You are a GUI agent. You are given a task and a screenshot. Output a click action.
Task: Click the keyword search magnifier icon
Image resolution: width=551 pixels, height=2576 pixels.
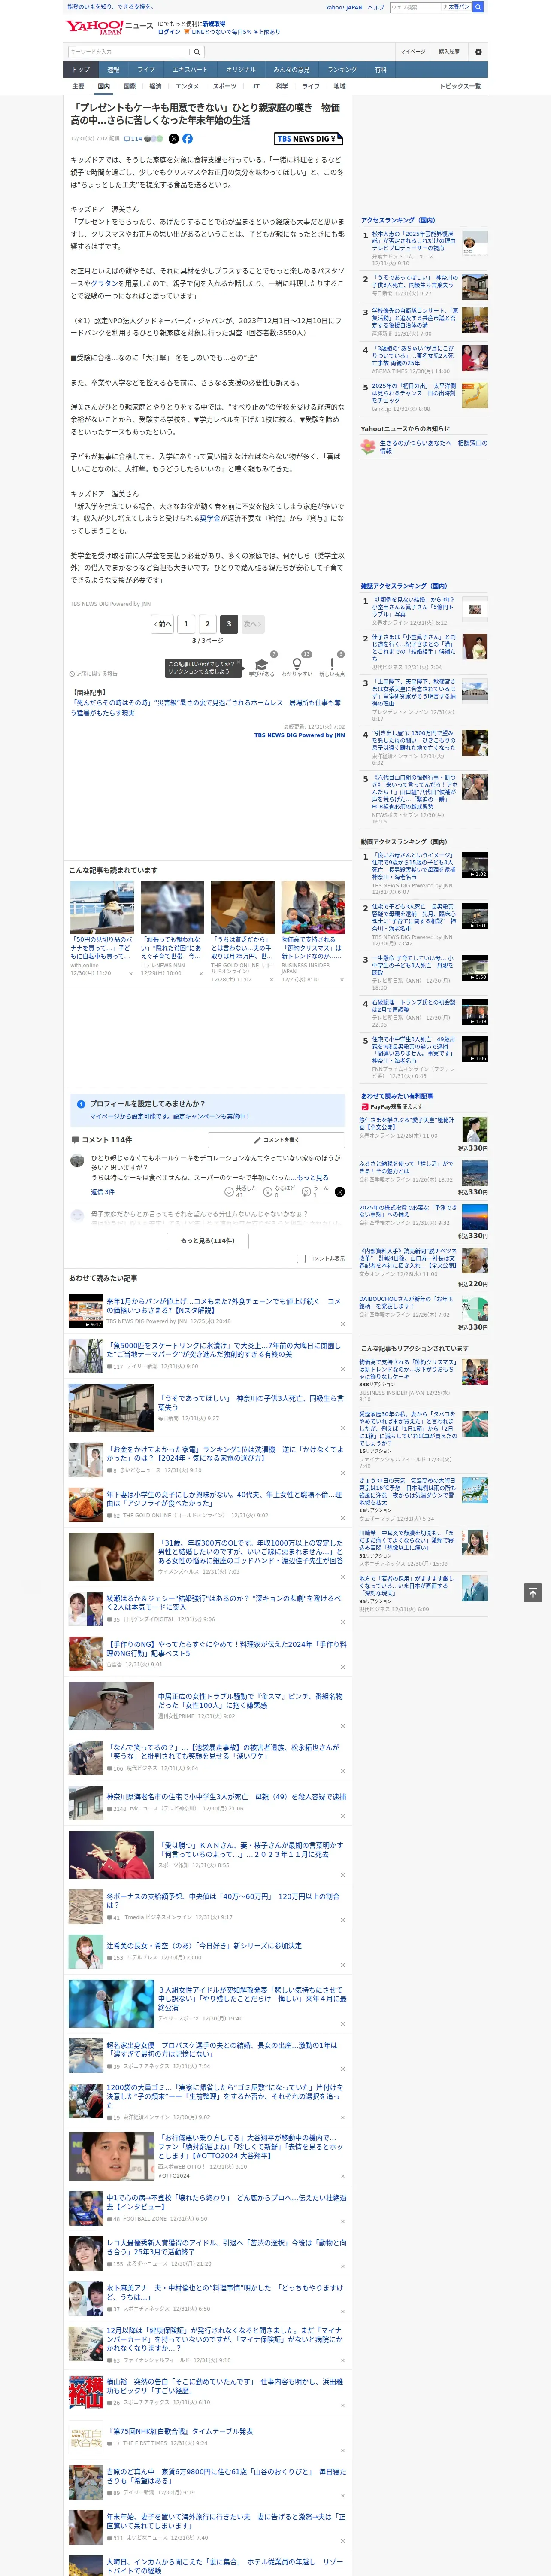coord(197,51)
